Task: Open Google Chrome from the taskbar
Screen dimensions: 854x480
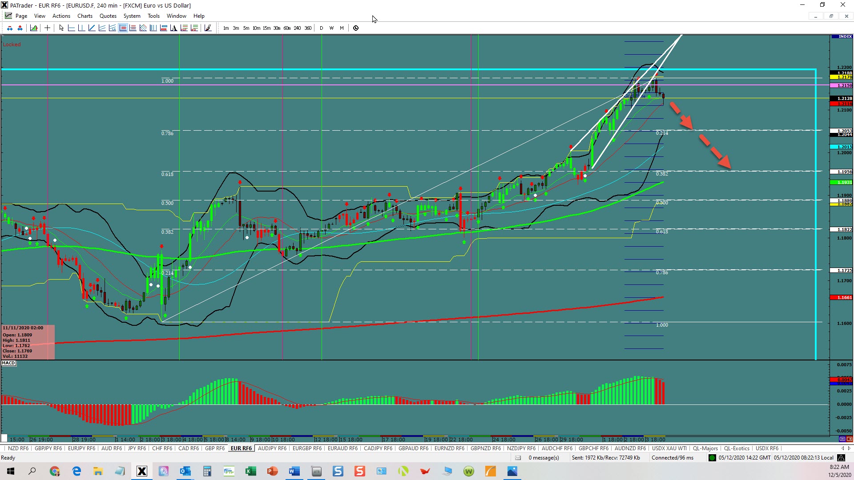Action: (55, 471)
